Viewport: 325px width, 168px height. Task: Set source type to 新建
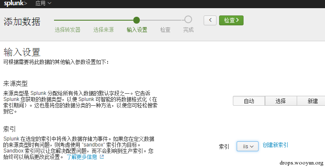[311, 101]
